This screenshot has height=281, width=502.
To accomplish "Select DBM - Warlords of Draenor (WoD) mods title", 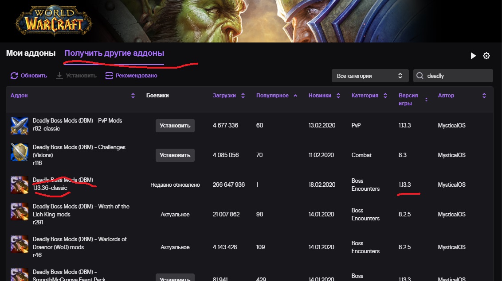I will (79, 243).
